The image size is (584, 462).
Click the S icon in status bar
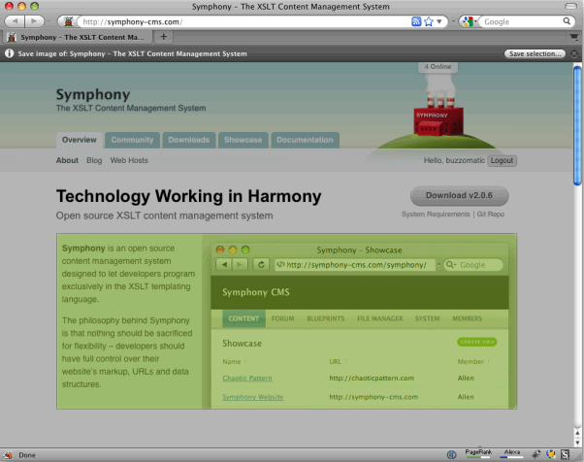pos(565,454)
